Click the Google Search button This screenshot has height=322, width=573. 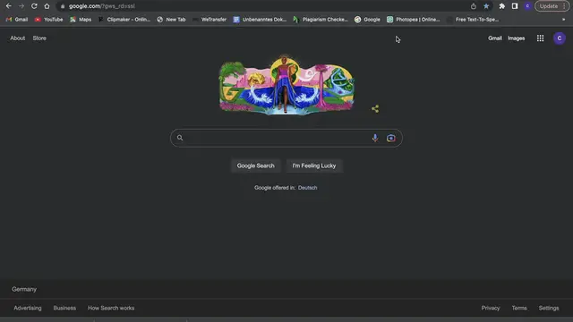[x=255, y=165]
